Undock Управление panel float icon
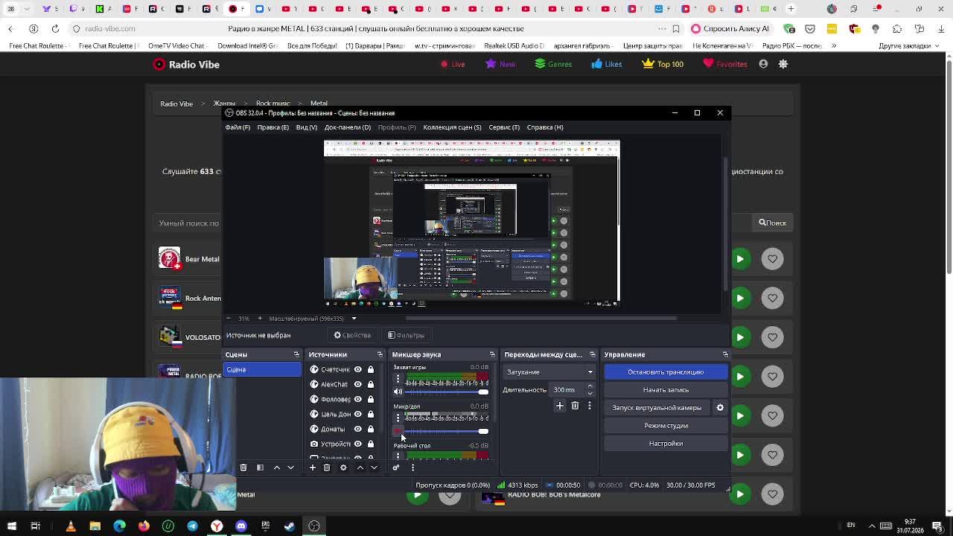 pos(725,354)
